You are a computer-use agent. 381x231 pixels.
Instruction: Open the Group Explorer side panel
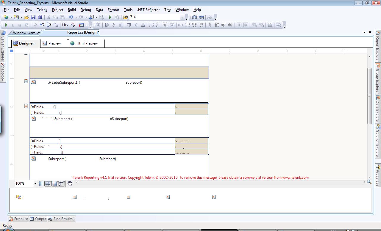click(378, 78)
